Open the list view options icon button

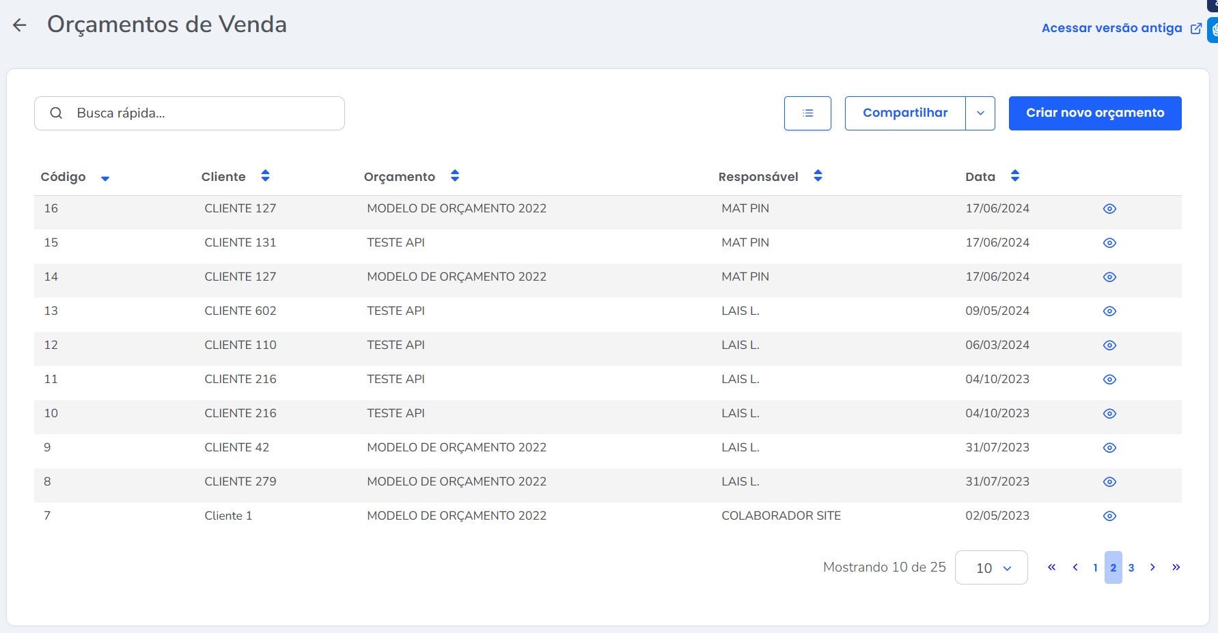(x=807, y=113)
